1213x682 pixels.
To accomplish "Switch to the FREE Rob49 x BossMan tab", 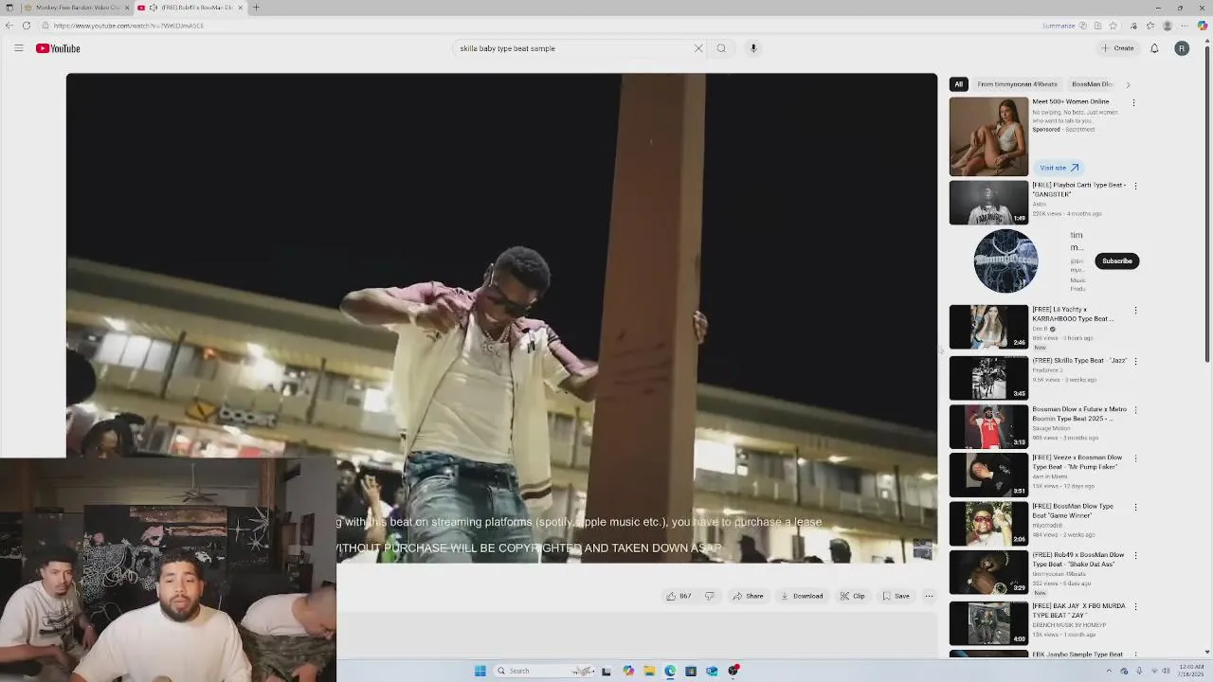I will click(190, 8).
